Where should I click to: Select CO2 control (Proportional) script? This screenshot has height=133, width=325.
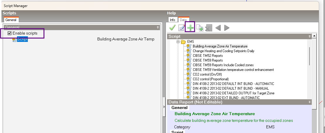[211, 79]
